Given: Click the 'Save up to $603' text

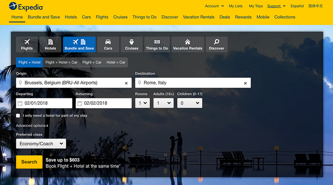Looking at the screenshot, I should tap(62, 160).
